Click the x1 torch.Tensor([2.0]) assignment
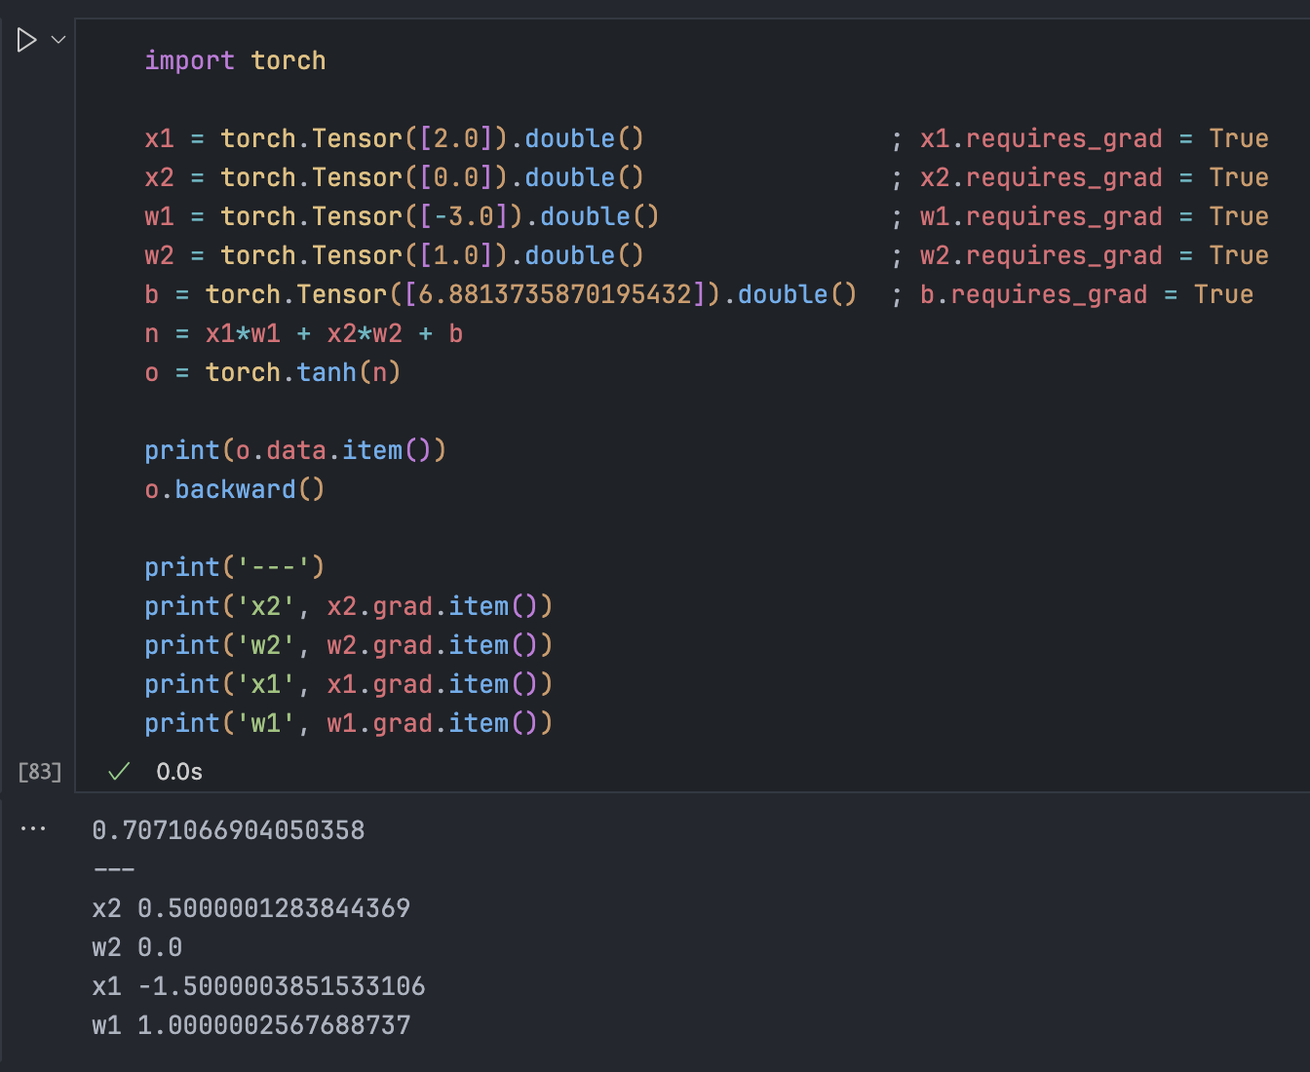The height and width of the screenshot is (1072, 1310). click(x=394, y=138)
